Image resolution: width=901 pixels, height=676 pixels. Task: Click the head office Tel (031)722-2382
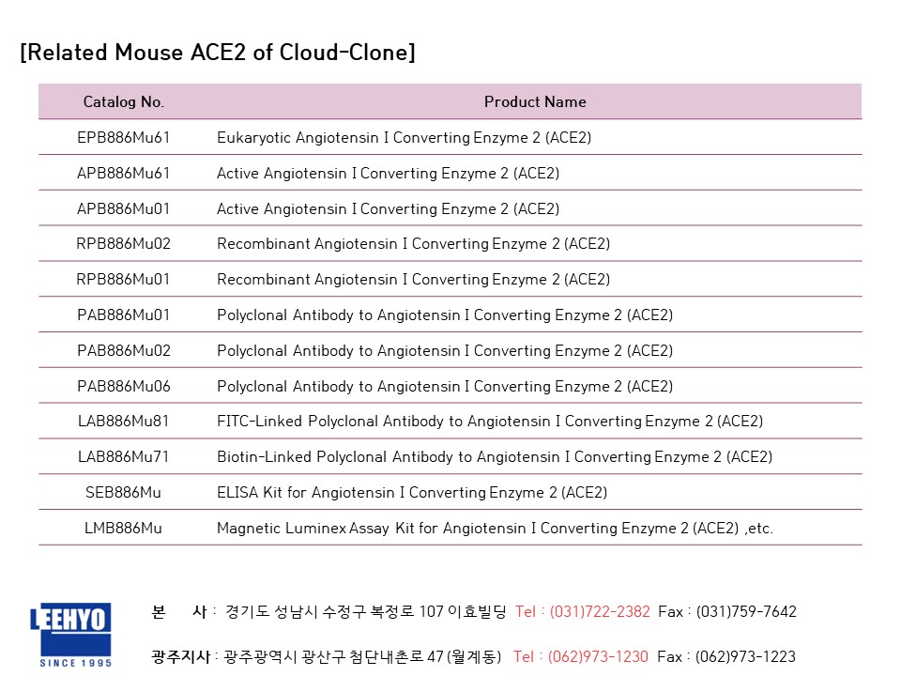coord(582,612)
